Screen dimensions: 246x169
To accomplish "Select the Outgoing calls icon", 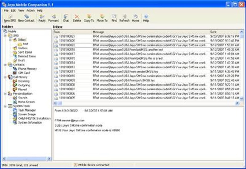I will point(15,85).
